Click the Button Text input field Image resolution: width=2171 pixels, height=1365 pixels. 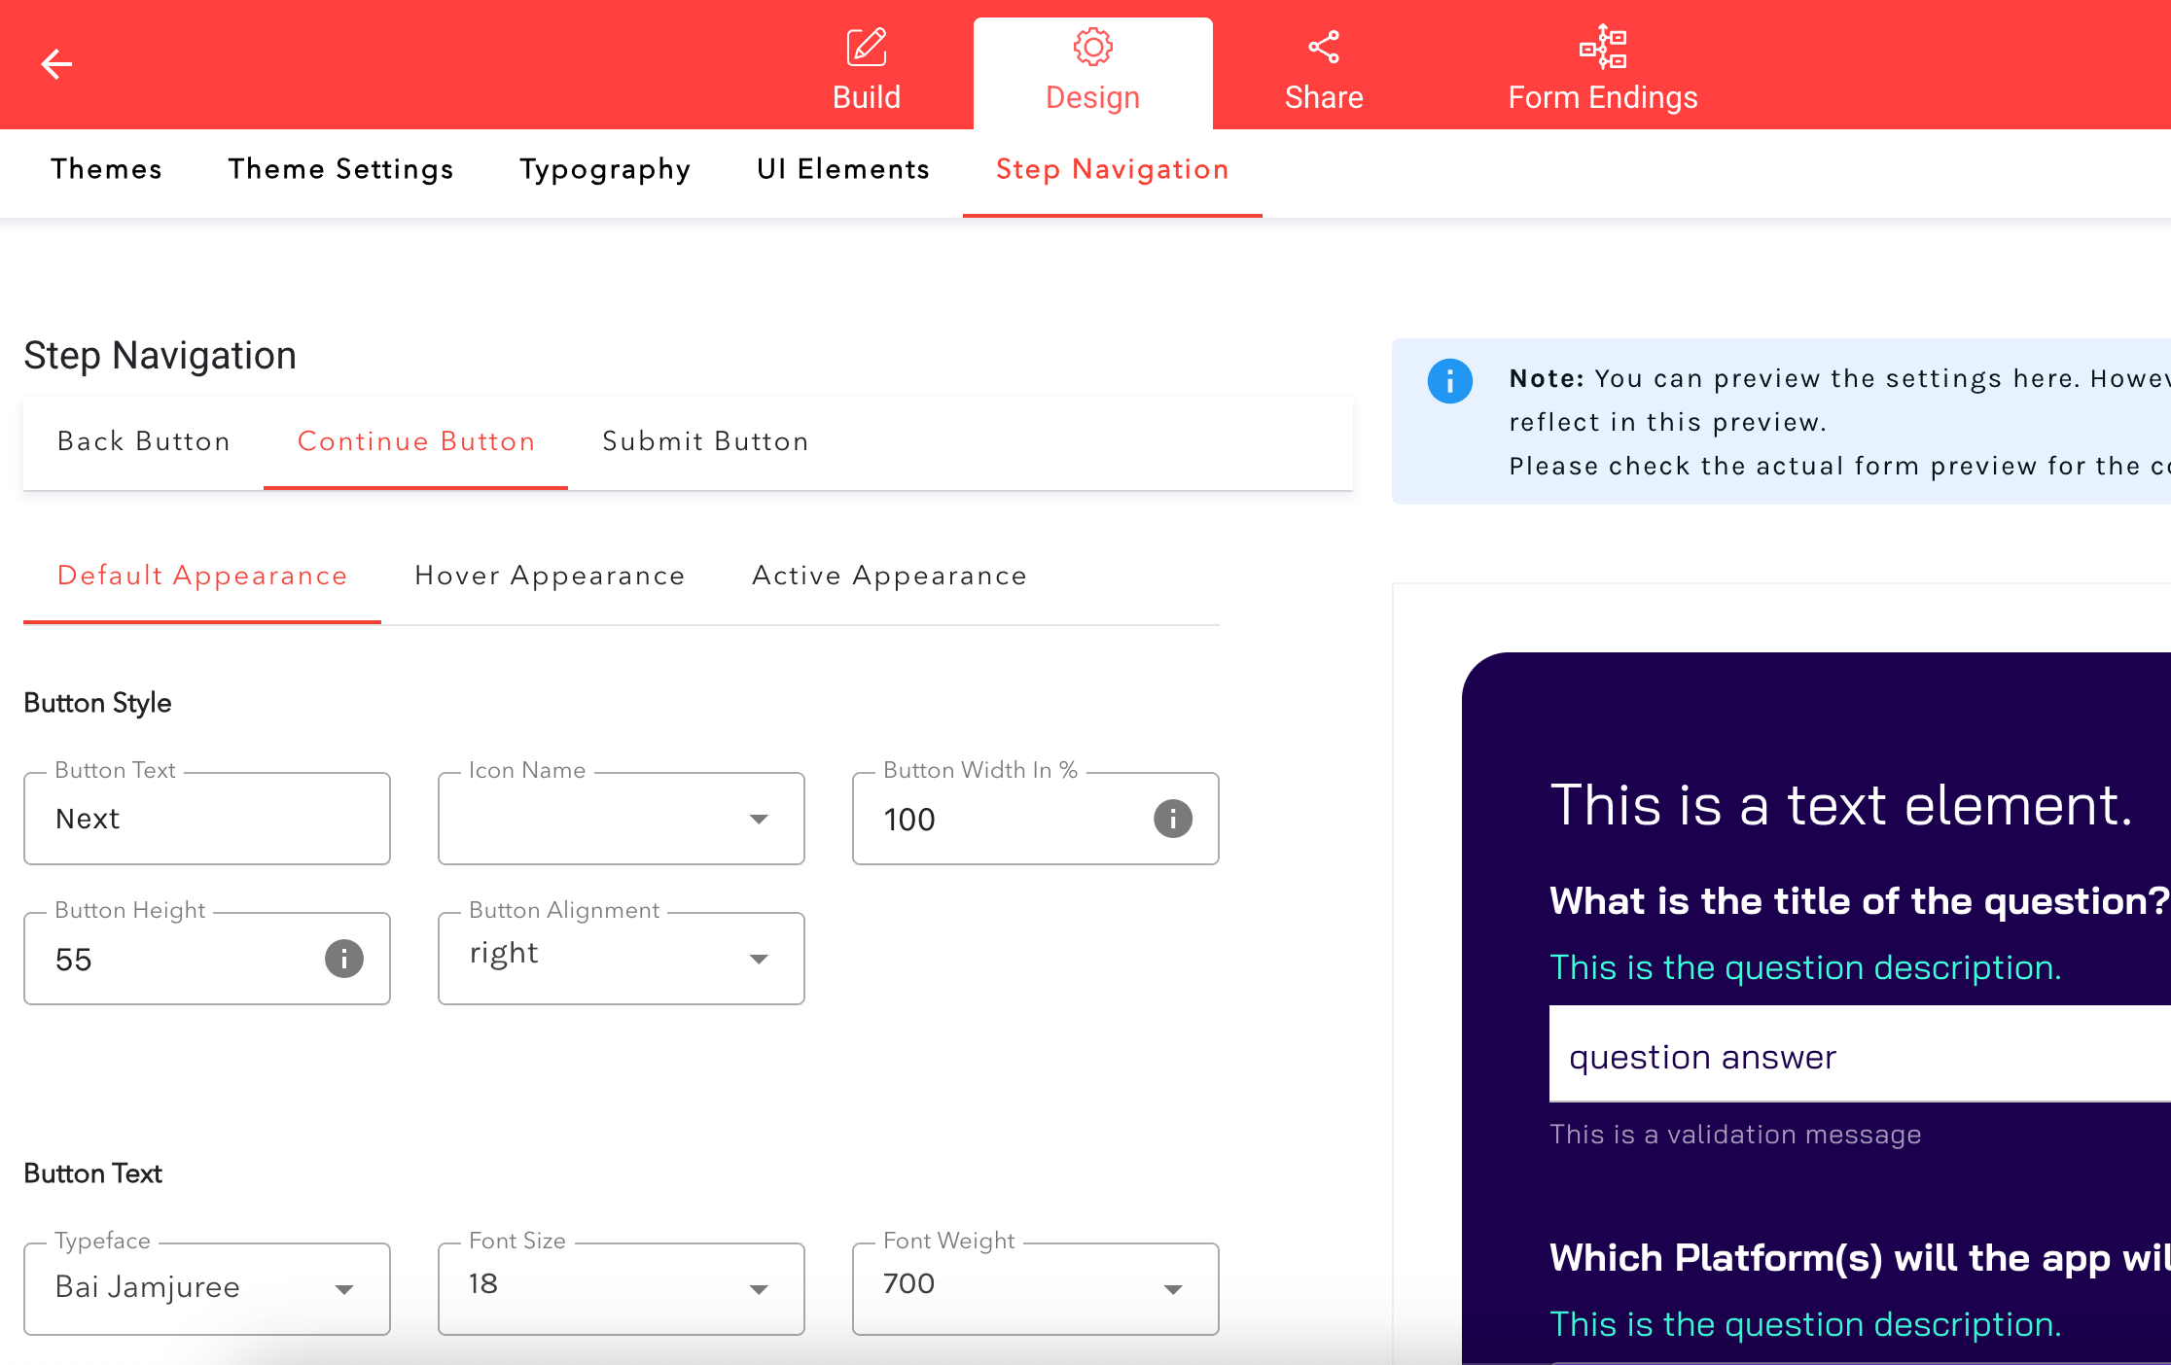[206, 819]
